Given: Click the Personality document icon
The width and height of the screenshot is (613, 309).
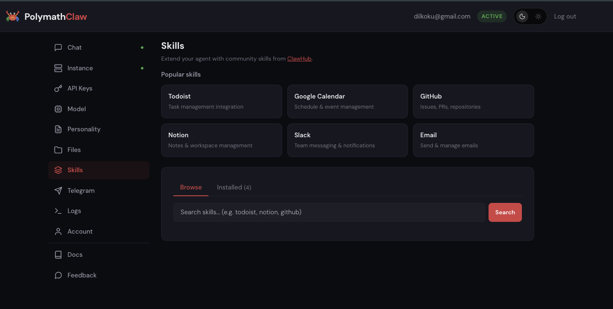Looking at the screenshot, I should (58, 129).
